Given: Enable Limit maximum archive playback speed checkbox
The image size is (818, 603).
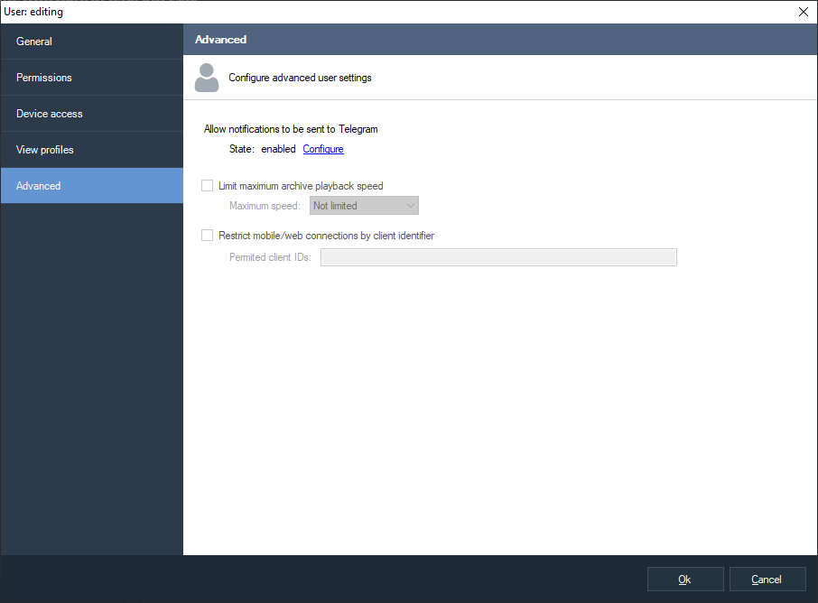Looking at the screenshot, I should [x=207, y=186].
